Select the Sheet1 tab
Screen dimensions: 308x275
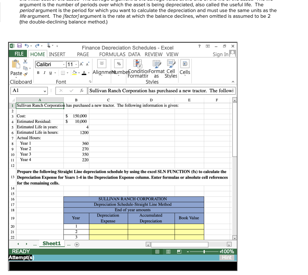click(x=52, y=243)
